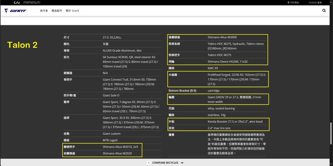Visit the momentum brand logo link
This screenshot has height=166, width=333.
(x=32, y=3)
